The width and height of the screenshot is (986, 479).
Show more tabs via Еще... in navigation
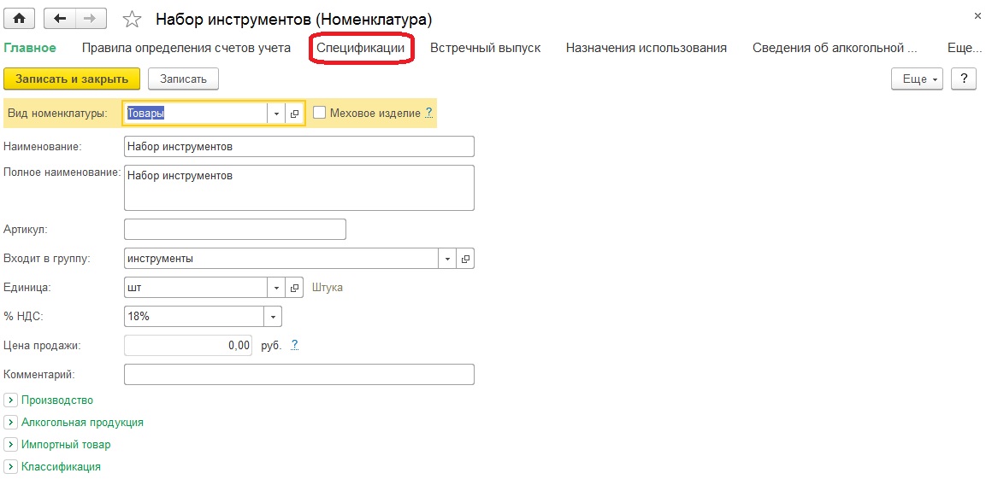[964, 48]
